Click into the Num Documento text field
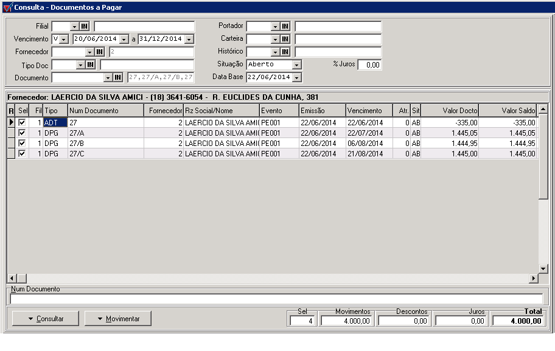 276,299
